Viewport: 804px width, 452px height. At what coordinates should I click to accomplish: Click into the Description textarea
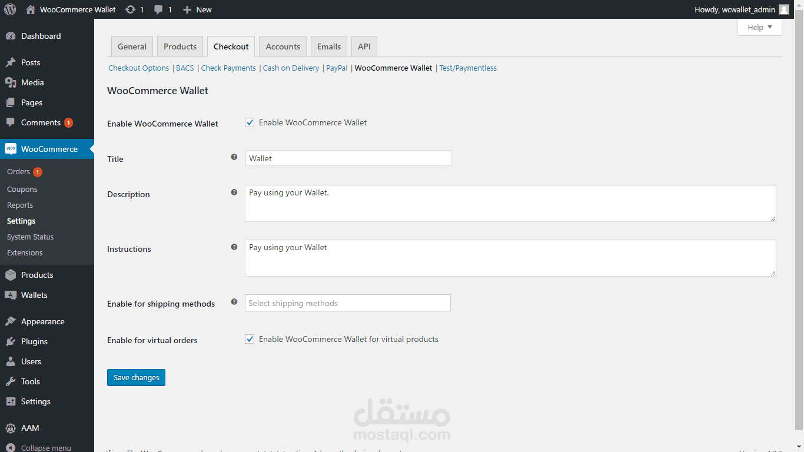pos(510,204)
